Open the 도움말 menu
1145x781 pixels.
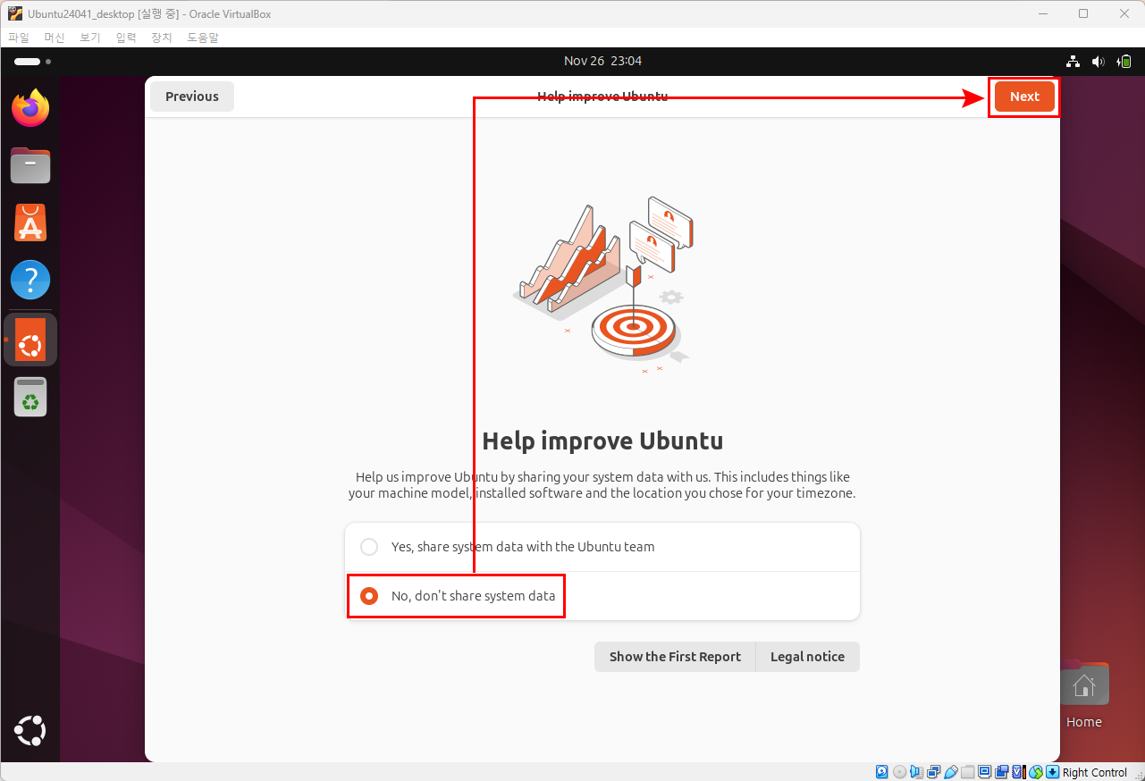pyautogui.click(x=203, y=38)
